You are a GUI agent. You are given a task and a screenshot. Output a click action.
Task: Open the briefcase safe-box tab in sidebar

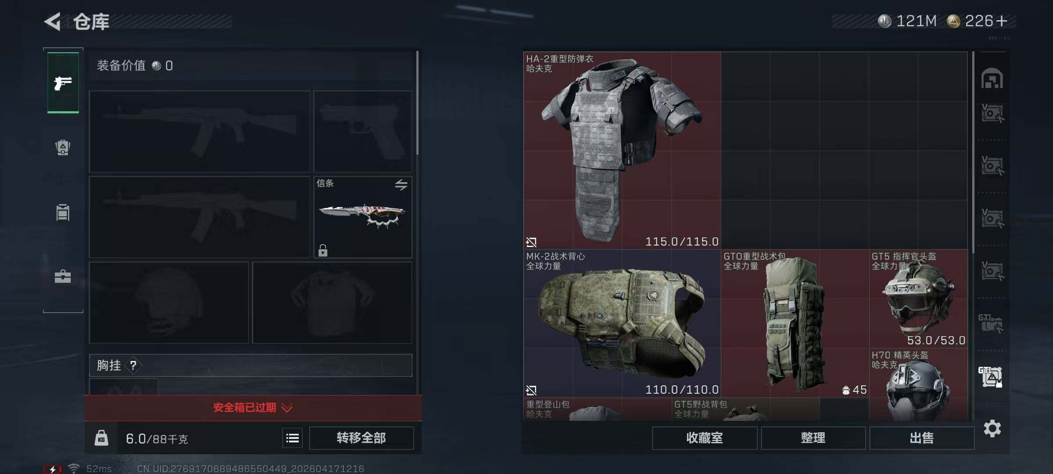[x=63, y=276]
